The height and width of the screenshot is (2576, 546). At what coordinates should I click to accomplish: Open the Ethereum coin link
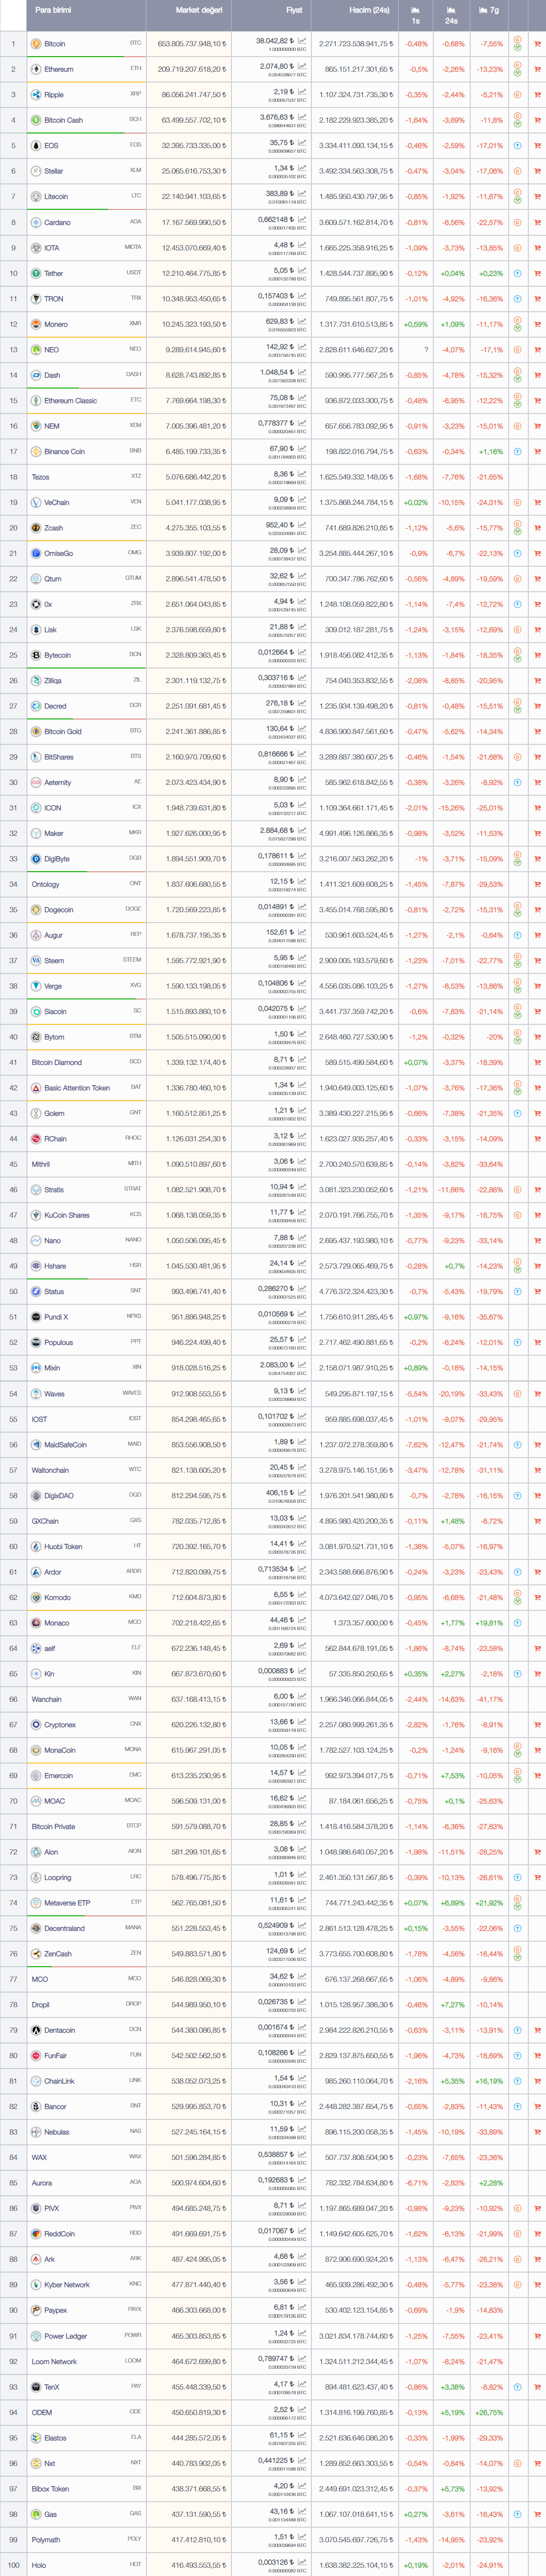(59, 69)
